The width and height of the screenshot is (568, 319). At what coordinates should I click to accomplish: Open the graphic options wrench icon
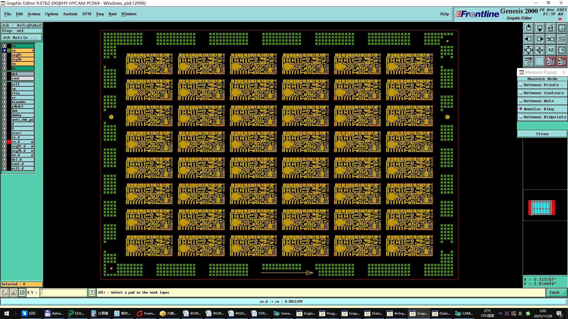[x=529, y=61]
